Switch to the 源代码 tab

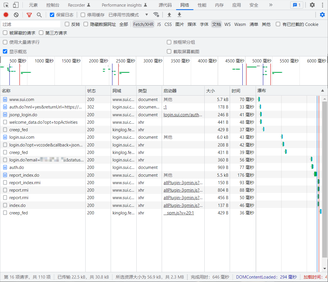tap(165, 5)
